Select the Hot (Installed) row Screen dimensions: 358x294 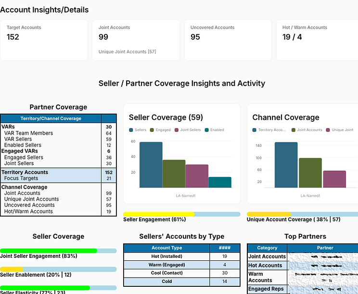[x=182, y=256]
